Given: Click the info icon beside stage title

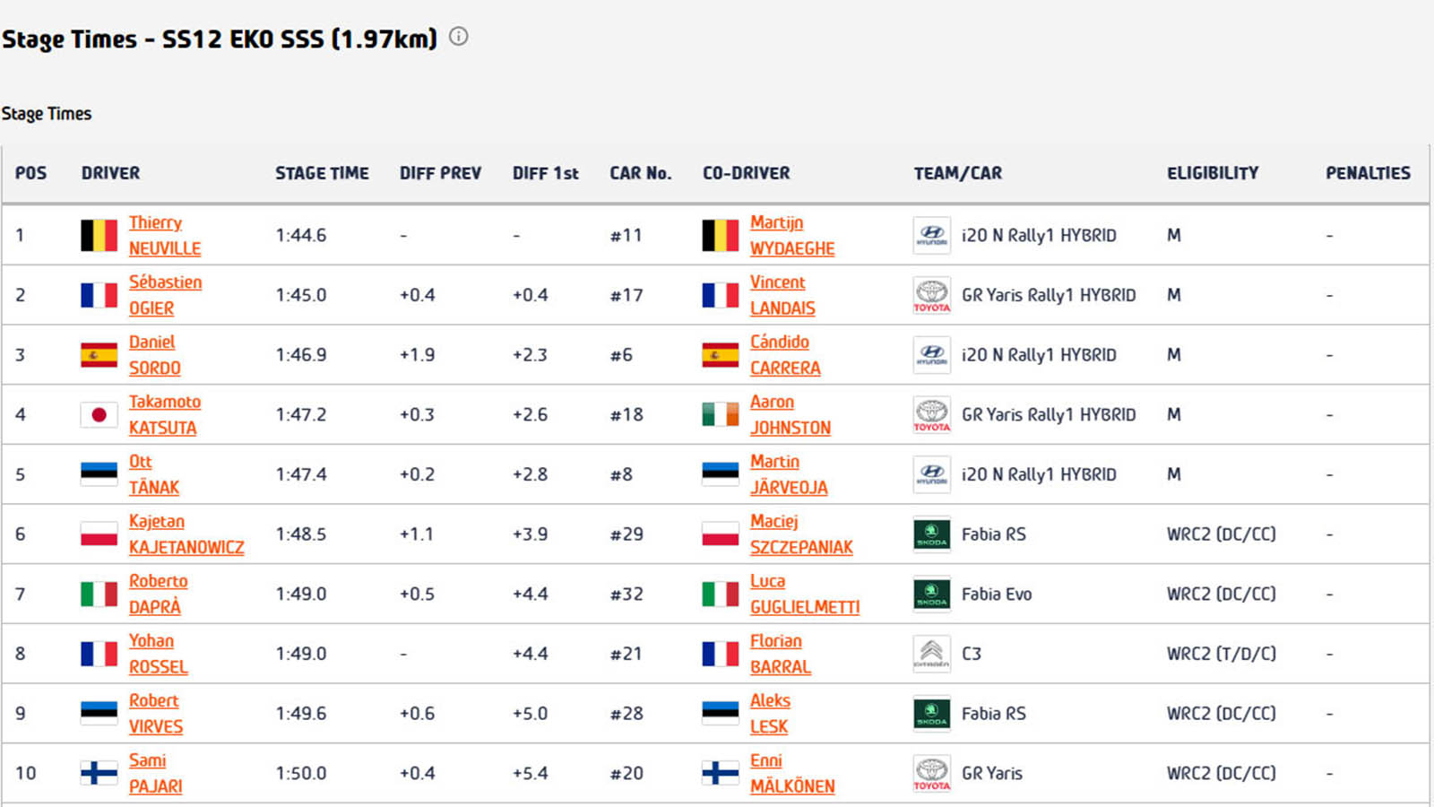Looking at the screenshot, I should point(459,37).
